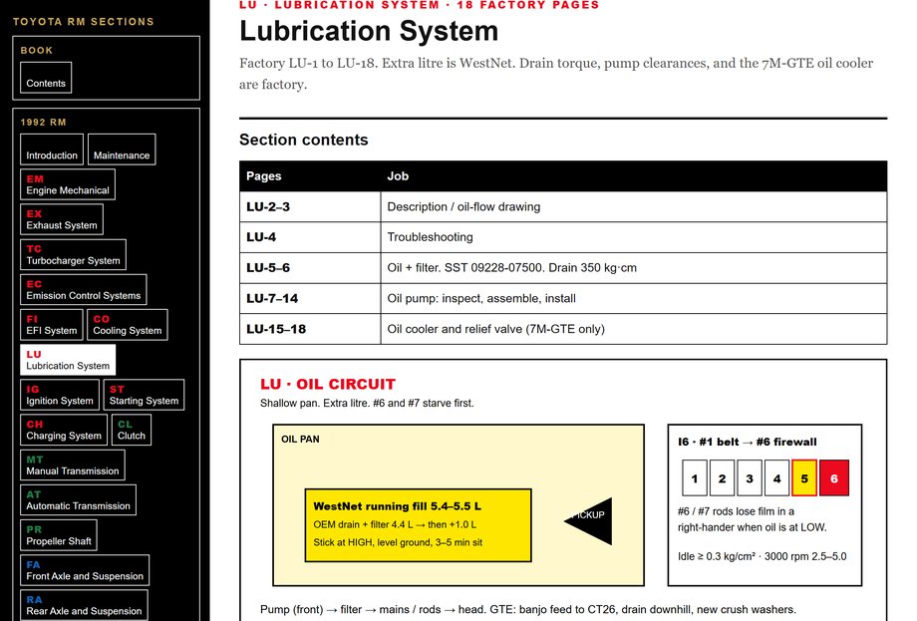Open EC Emission Control Systems
Image resolution: width=917 pixels, height=621 pixels.
tap(83, 290)
